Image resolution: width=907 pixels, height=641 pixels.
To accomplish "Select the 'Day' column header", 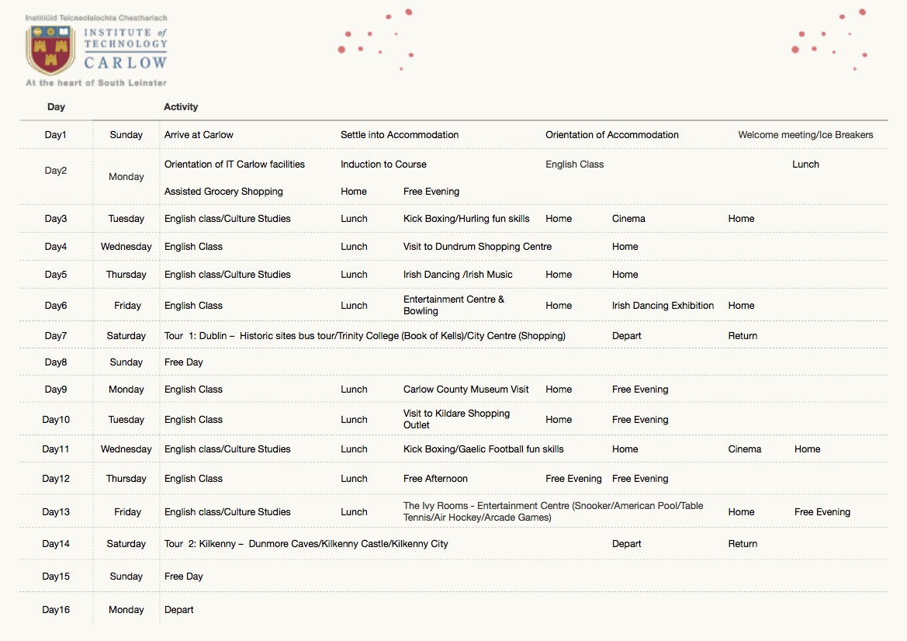I will 56,107.
